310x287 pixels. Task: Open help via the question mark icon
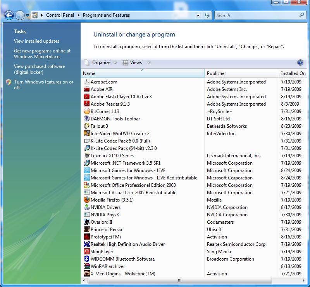(301, 63)
